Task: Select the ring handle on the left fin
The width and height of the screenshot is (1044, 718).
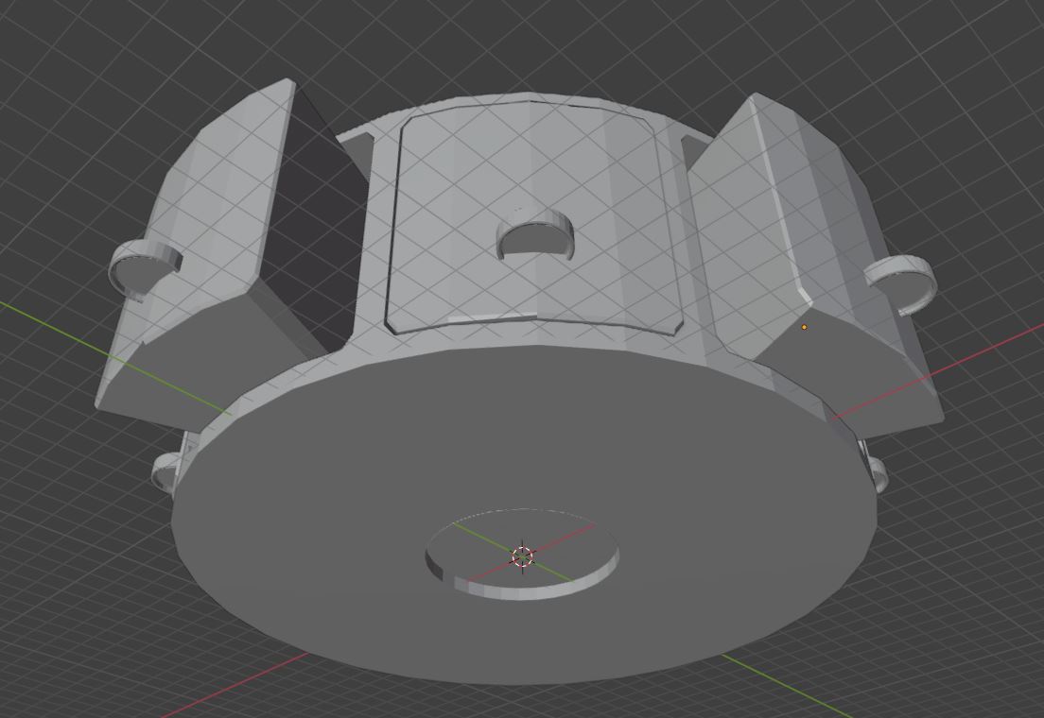Action: click(x=145, y=269)
